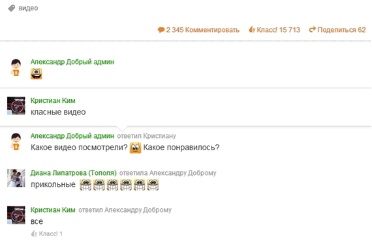Open Комментировать to write a comment
The width and height of the screenshot is (372, 242).
212,30
